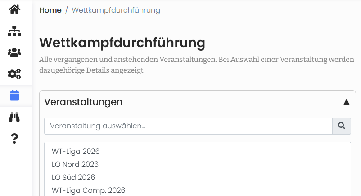361x196 pixels.
Task: Open the settings gears sidebar icon
Action: [x=14, y=74]
